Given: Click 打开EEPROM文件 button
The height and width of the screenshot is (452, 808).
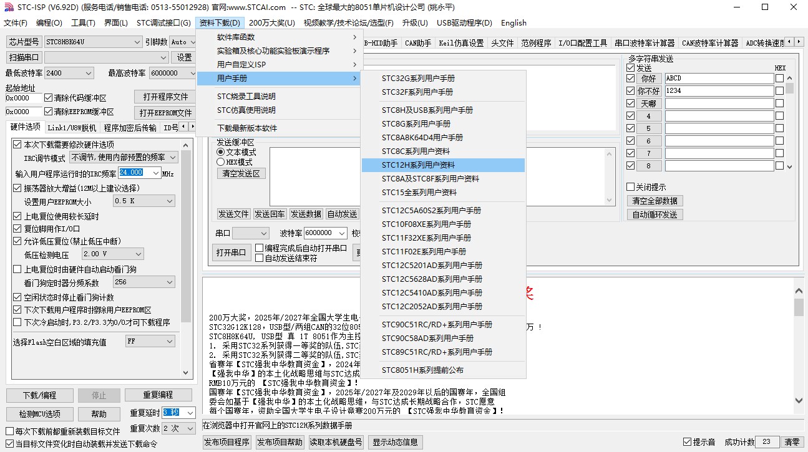Looking at the screenshot, I should point(165,113).
